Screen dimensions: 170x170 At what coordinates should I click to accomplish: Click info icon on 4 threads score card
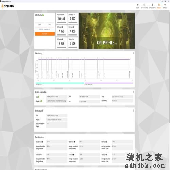coord(73,27)
